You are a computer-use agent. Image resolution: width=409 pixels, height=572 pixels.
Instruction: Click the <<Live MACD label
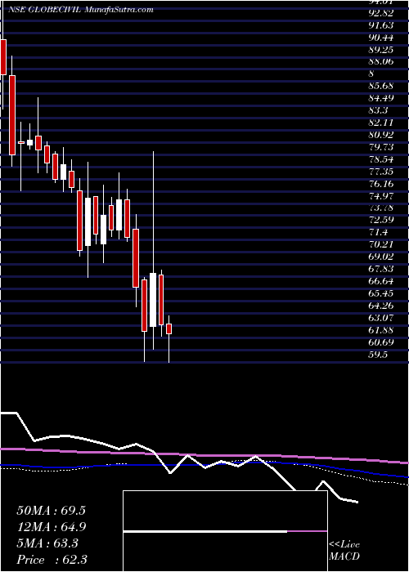tap(344, 551)
